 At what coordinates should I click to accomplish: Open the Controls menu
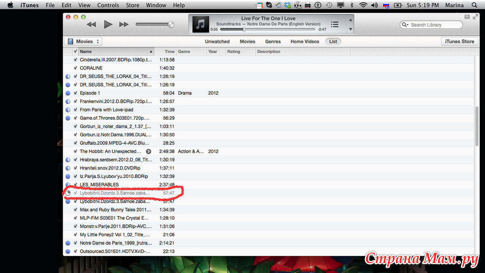[108, 5]
